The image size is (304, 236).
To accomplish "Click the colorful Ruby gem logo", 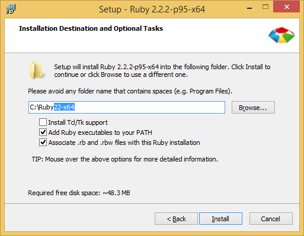I will click(x=281, y=35).
